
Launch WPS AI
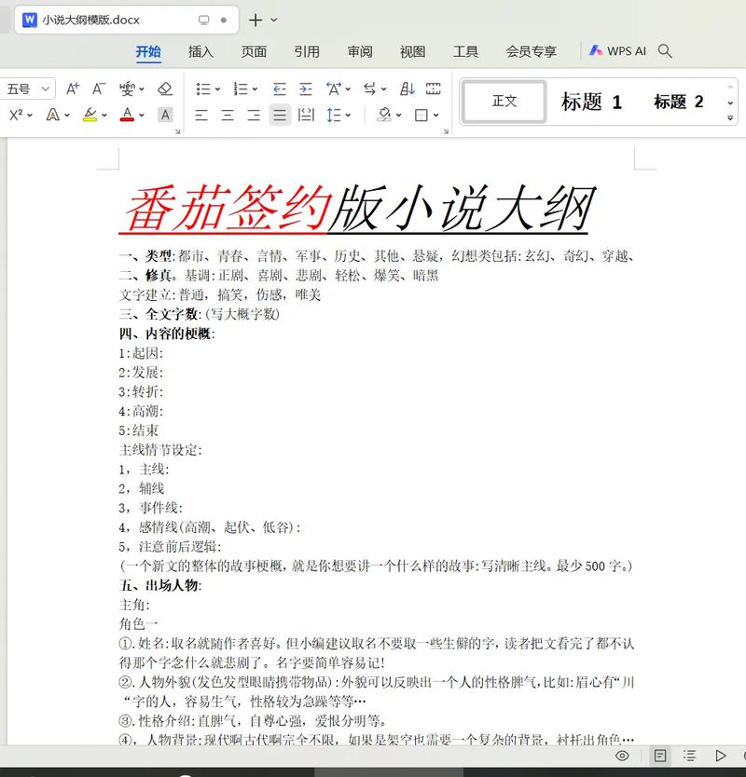point(617,51)
